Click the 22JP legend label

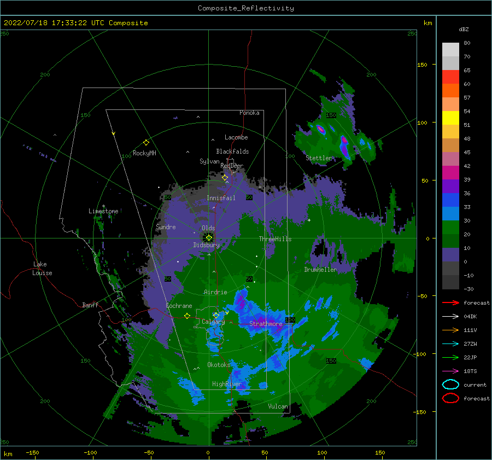[470, 357]
